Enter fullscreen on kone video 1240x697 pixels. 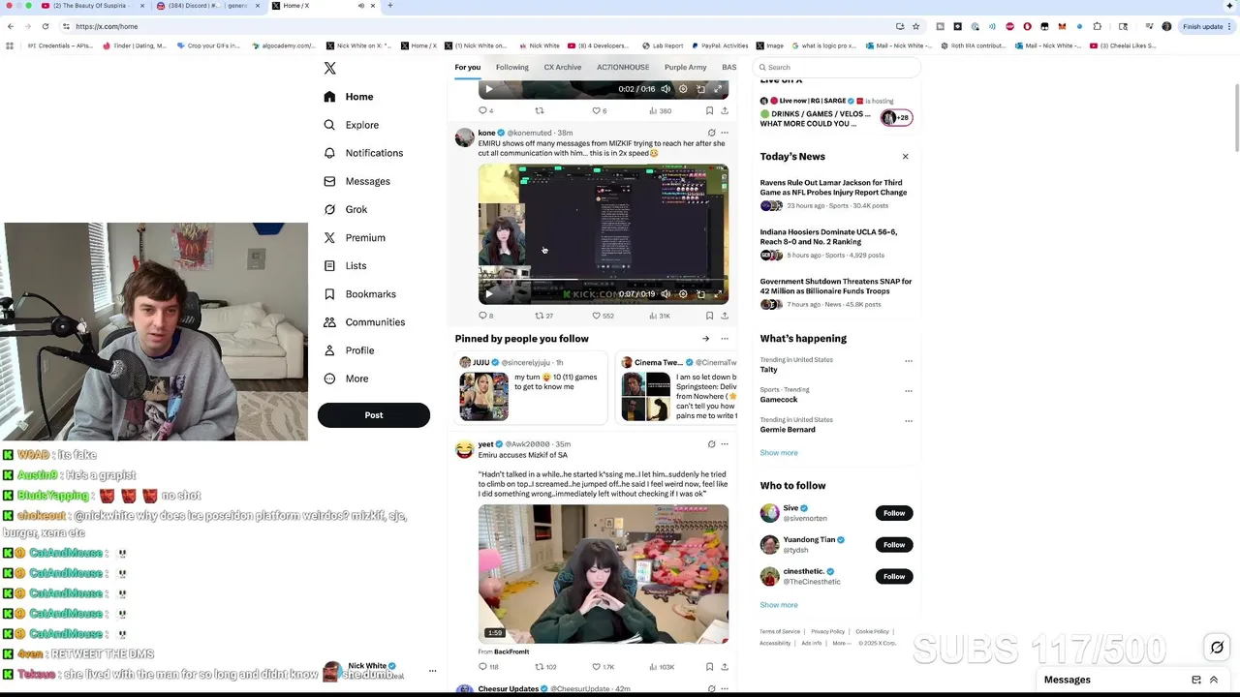pos(718,294)
